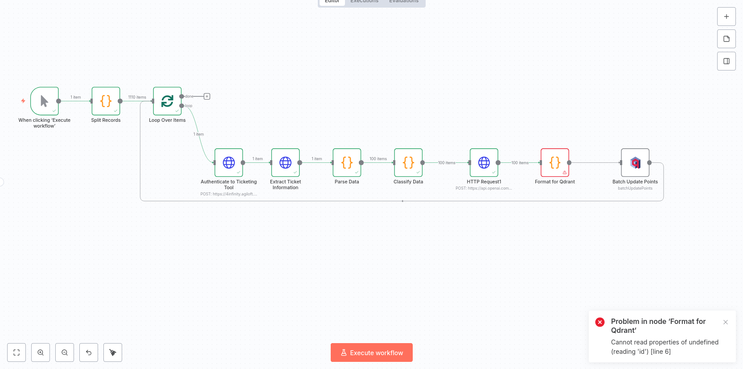The height and width of the screenshot is (369, 743).
Task: Click the Add node plus button
Action: point(726,17)
